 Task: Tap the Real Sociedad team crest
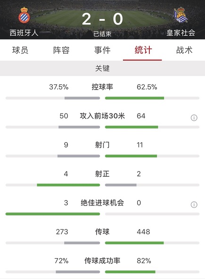tap(180, 15)
